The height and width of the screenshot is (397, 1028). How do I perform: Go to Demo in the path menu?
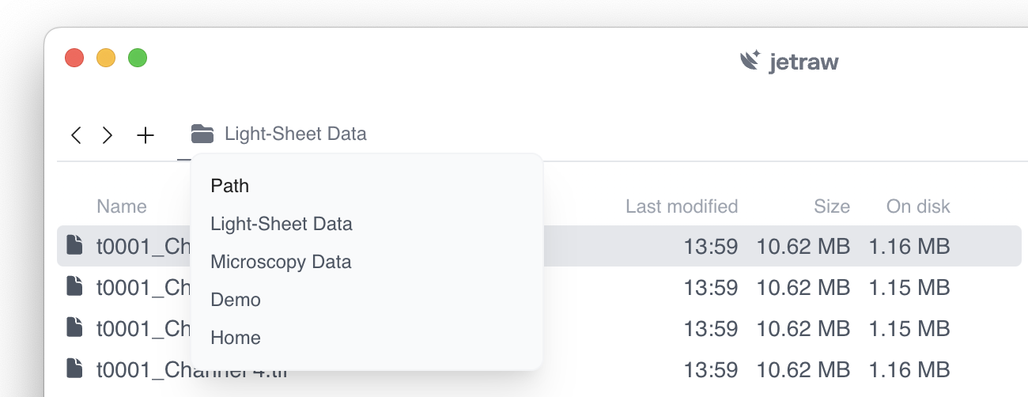click(x=236, y=300)
